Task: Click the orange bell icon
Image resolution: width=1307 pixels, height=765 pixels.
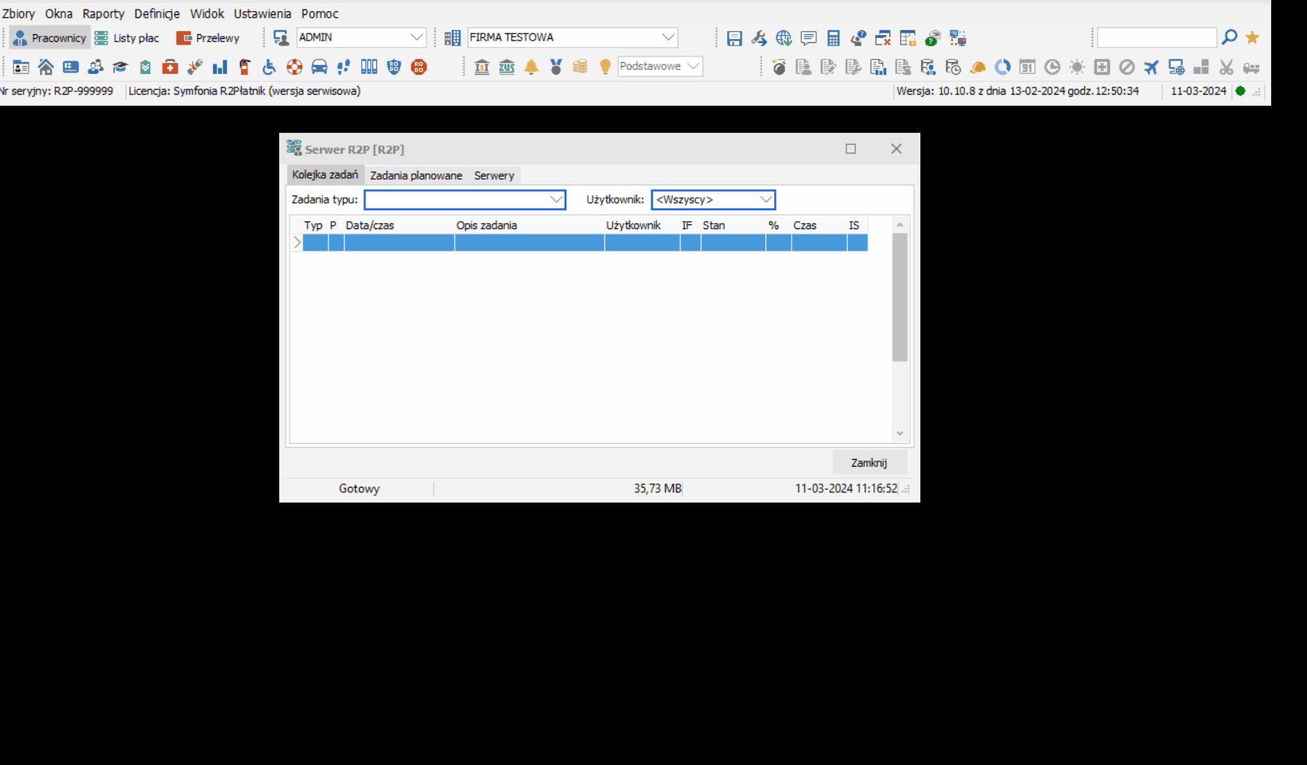Action: point(531,67)
